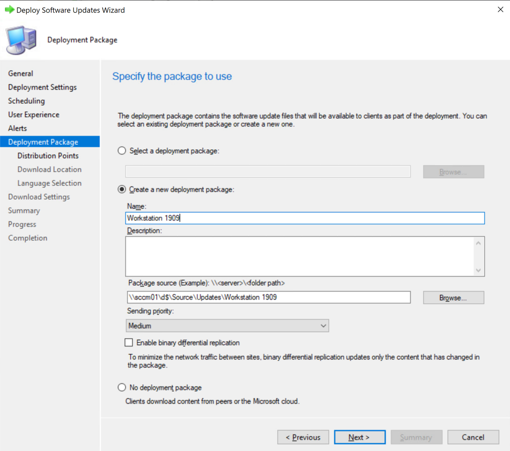Choose create a new deployment package
The height and width of the screenshot is (451, 510).
tap(122, 189)
